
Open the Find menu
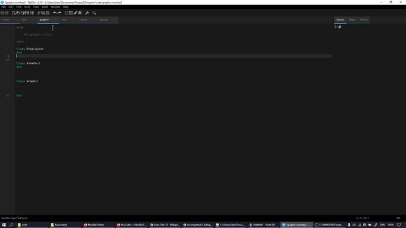(x=19, y=7)
